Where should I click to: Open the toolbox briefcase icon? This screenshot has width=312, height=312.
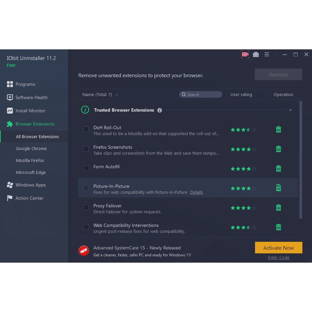[x=256, y=54]
